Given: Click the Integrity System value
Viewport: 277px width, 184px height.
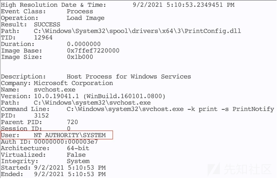Looking at the screenshot, I should pos(78,161).
